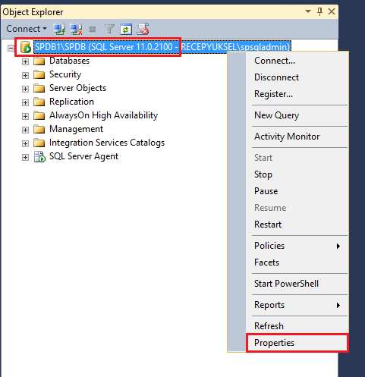Click the Refresh icon in the toolbar
Screen dimensions: 365x377
click(x=126, y=30)
